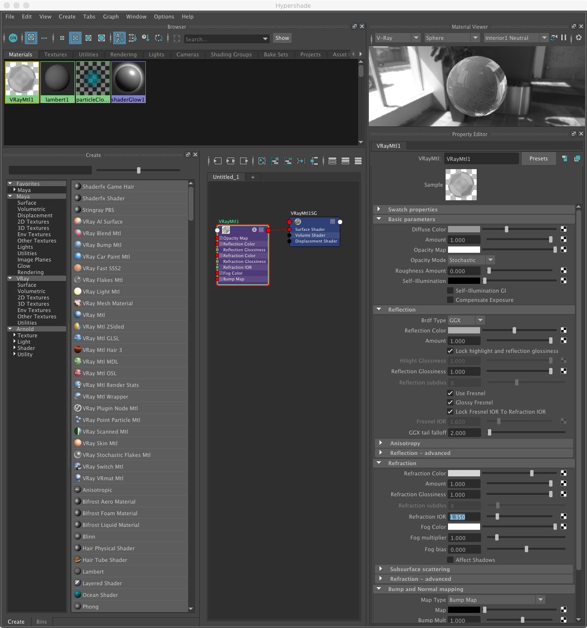Viewport: 587px width, 628px height.
Task: Uncheck the Glossy Fresnel checkbox
Action: (x=450, y=402)
